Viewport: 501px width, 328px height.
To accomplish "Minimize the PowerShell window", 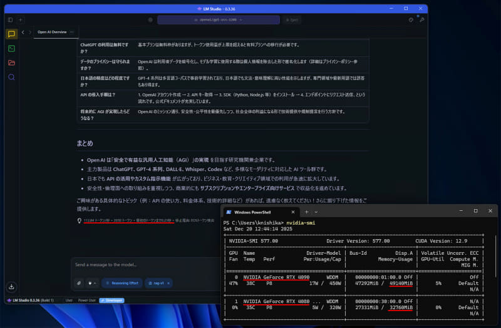I will [461, 211].
